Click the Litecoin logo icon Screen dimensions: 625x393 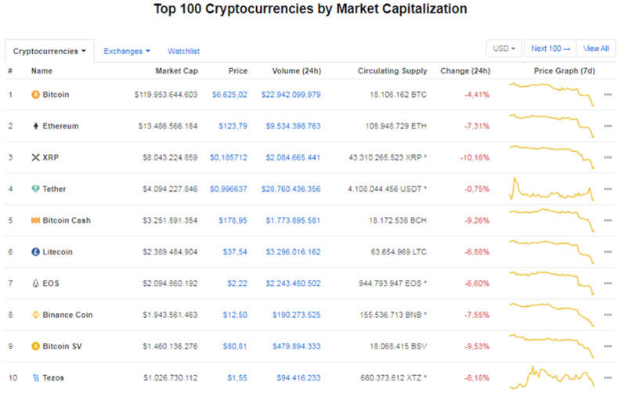[x=34, y=252]
